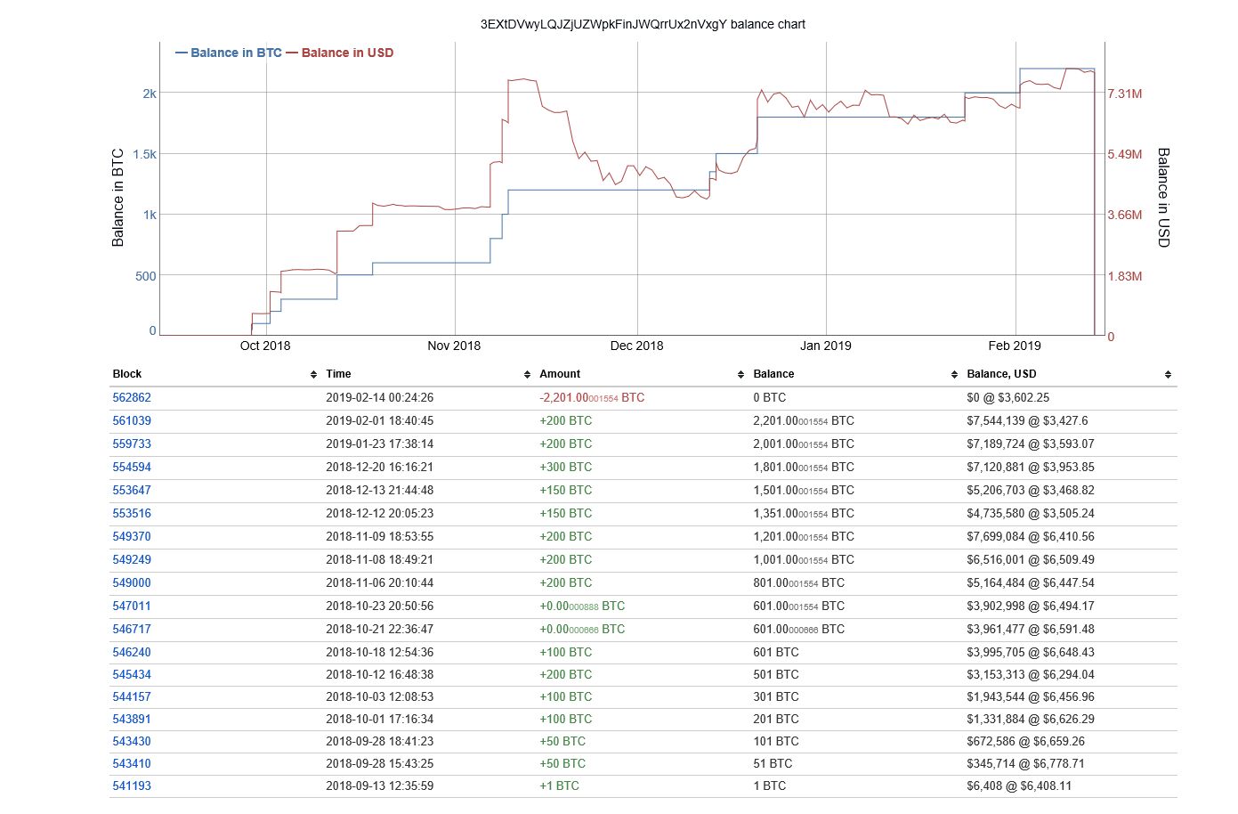Select $7,544,139 @ $3,427.6 cell
Image resolution: width=1238 pixels, height=814 pixels.
click(1027, 420)
